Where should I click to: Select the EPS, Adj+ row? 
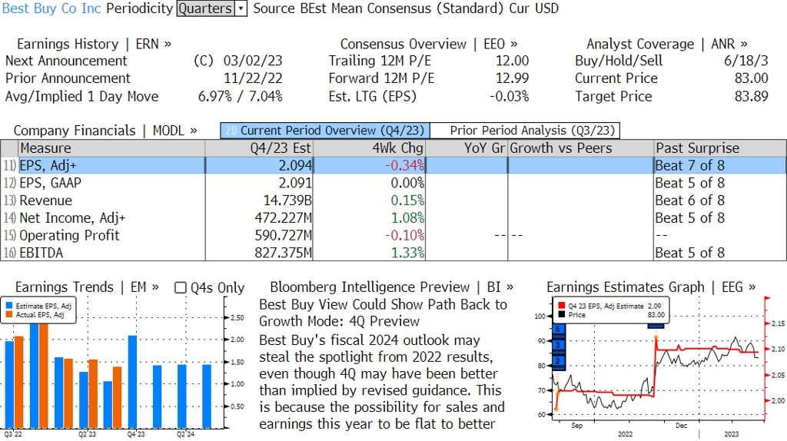[393, 165]
